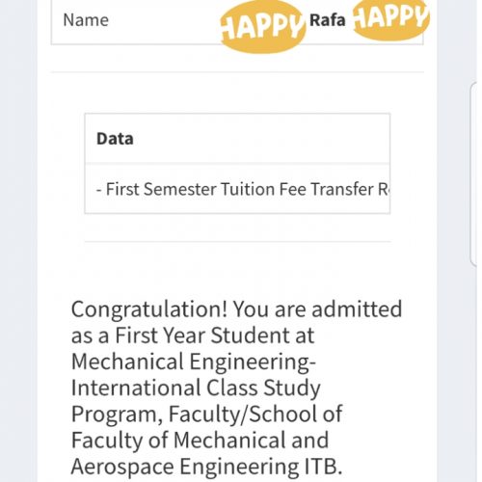Click the grey page margin on the left
This screenshot has width=482, height=482.
click(x=18, y=241)
